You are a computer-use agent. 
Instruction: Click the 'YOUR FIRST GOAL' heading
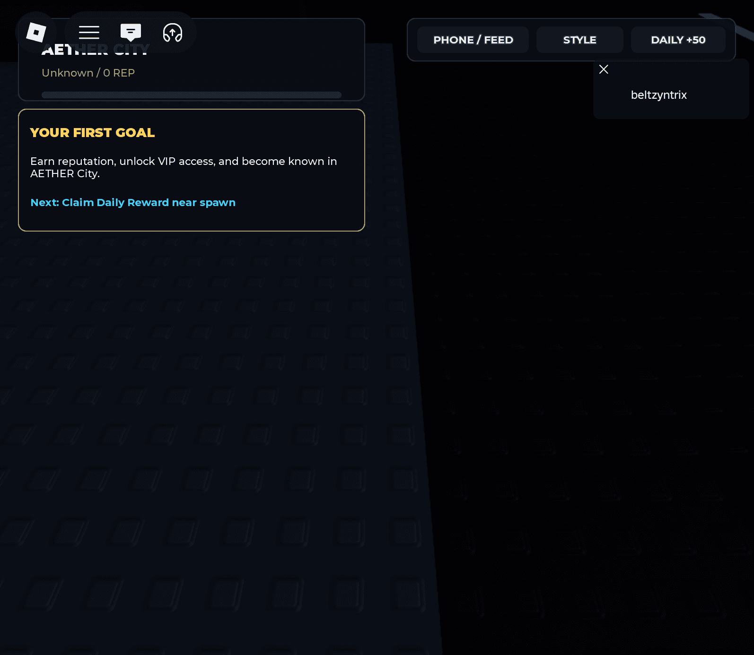(x=92, y=133)
